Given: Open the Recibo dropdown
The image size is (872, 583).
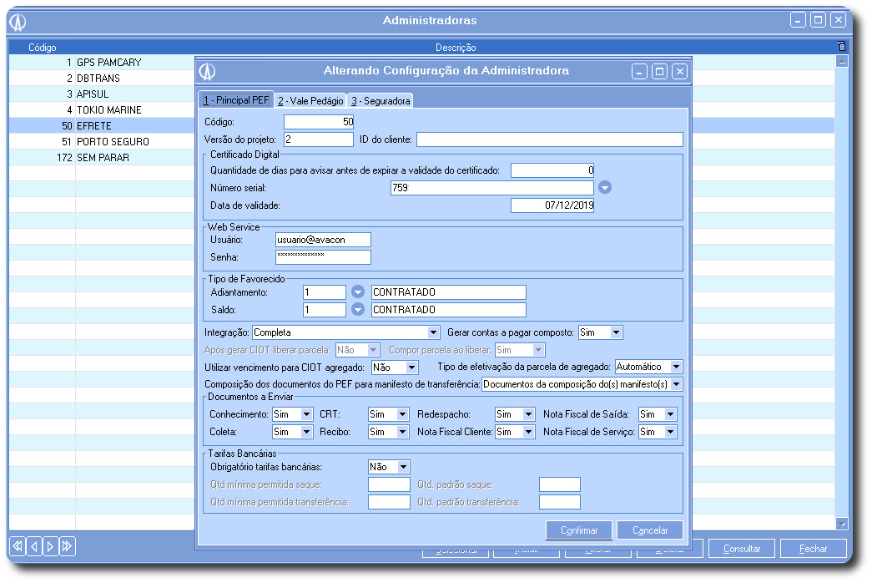Looking at the screenshot, I should coord(402,432).
